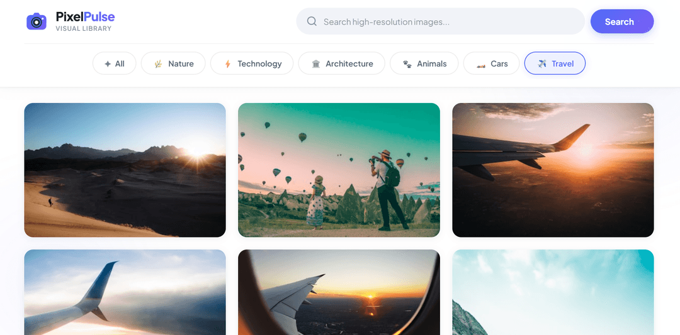Open the airplane window sunset view photo

(339, 292)
